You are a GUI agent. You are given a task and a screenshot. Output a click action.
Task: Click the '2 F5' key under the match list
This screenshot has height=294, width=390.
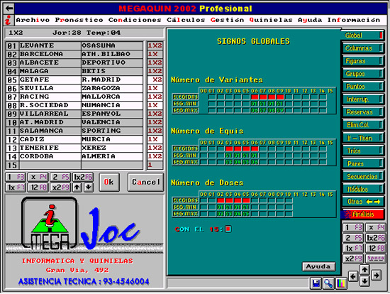pyautogui.click(x=60, y=177)
